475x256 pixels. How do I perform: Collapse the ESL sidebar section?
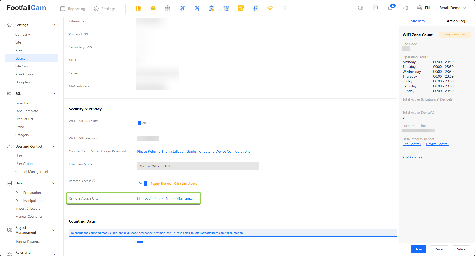pyautogui.click(x=54, y=94)
